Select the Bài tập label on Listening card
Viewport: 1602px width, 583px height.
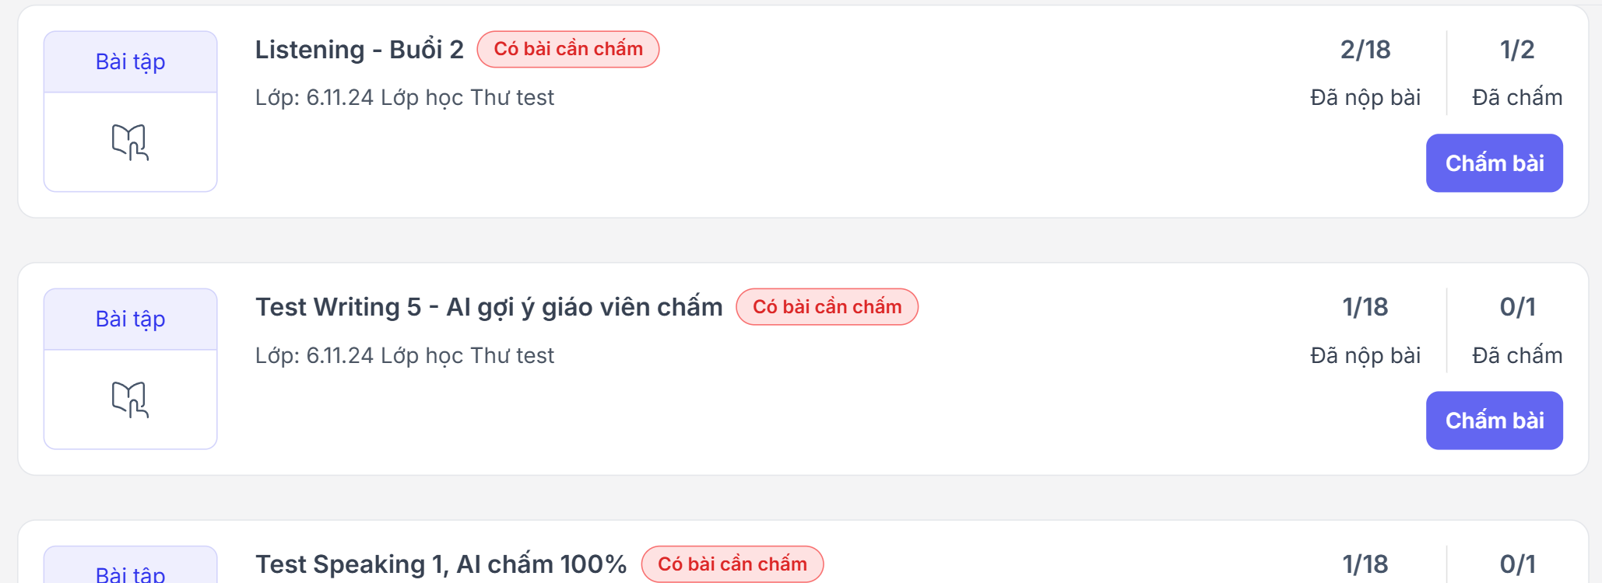point(130,61)
